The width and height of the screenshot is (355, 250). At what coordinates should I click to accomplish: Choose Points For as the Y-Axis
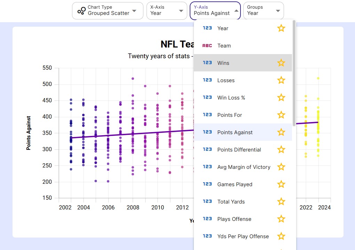pos(243,115)
